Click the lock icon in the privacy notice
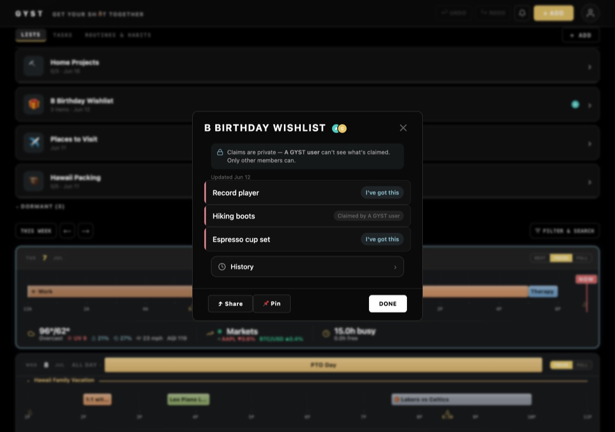 pyautogui.click(x=220, y=152)
